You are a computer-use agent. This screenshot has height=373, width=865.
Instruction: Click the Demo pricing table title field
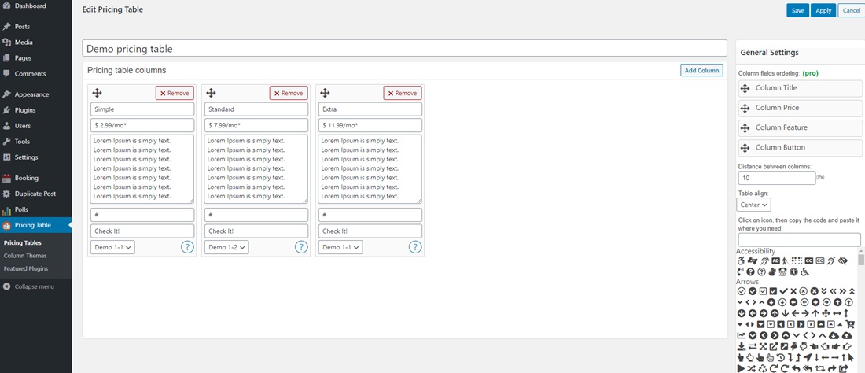(404, 49)
